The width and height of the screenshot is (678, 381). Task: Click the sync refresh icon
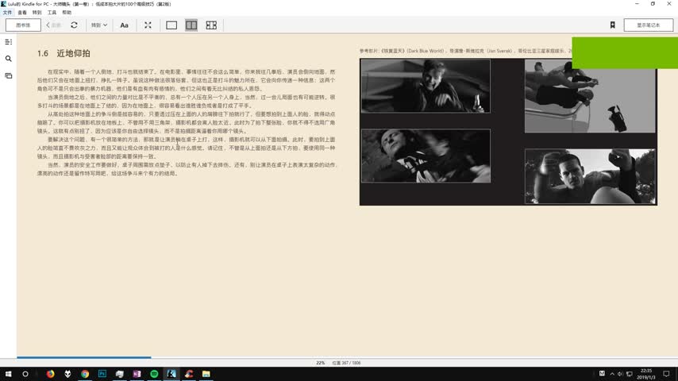[x=75, y=25]
